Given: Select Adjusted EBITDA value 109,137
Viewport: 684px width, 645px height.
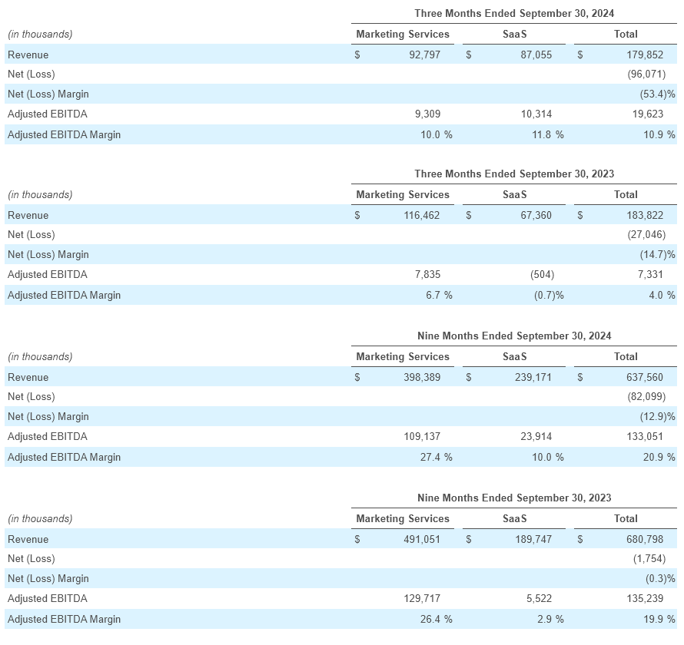Looking at the screenshot, I should pos(422,437).
